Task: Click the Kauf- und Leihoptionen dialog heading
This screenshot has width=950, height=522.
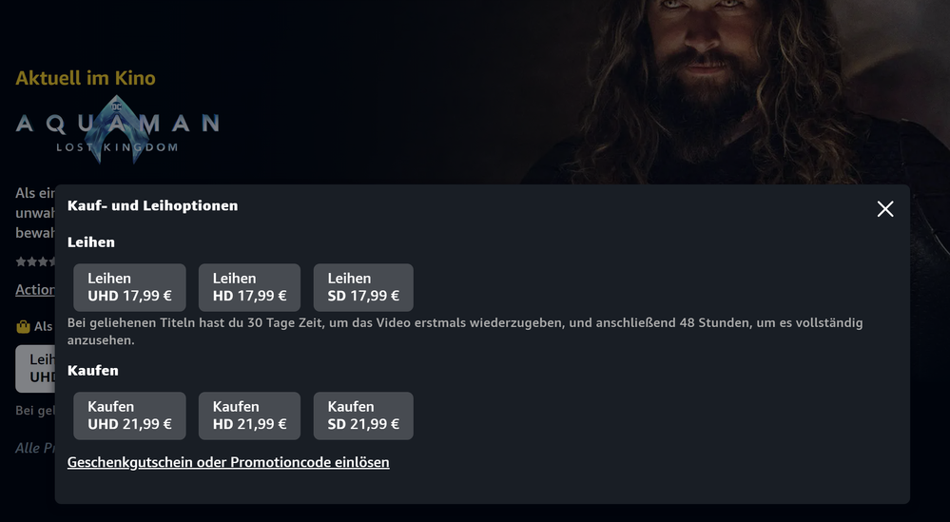Action: 152,205
